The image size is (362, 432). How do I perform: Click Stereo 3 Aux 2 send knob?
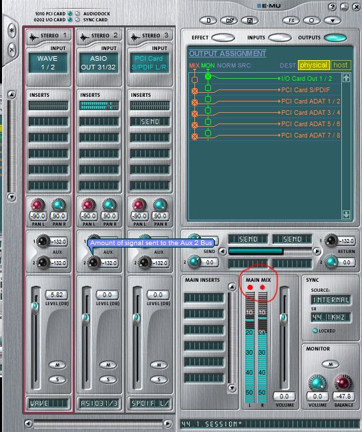[x=144, y=262]
